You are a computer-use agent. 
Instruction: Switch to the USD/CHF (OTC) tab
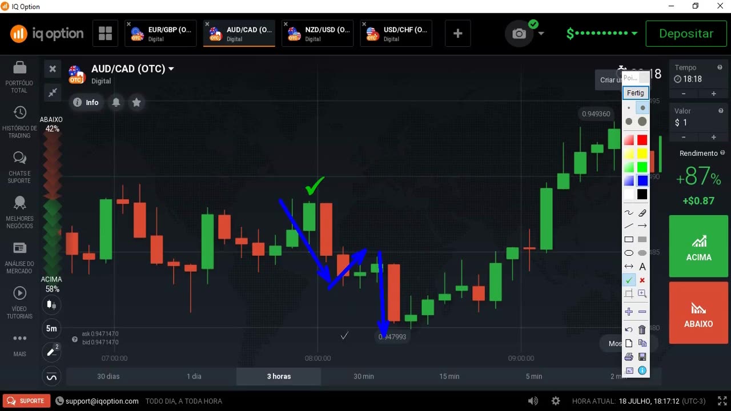click(x=396, y=34)
